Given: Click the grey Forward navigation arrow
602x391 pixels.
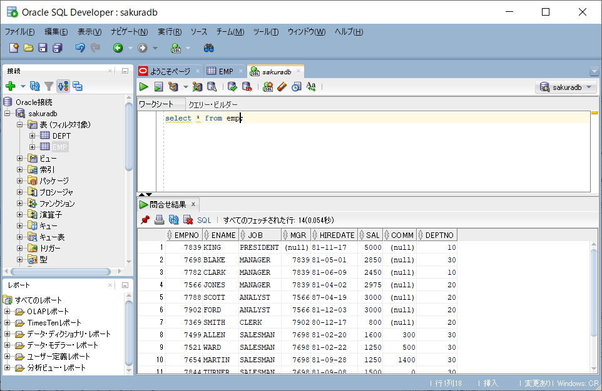Looking at the screenshot, I should 143,48.
